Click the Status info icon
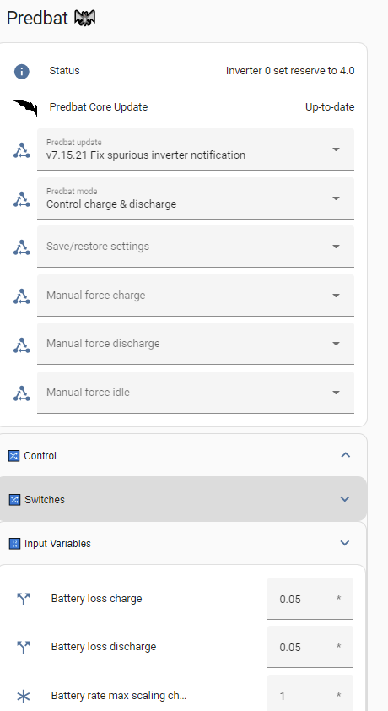Image resolution: width=388 pixels, height=711 pixels. coord(22,71)
